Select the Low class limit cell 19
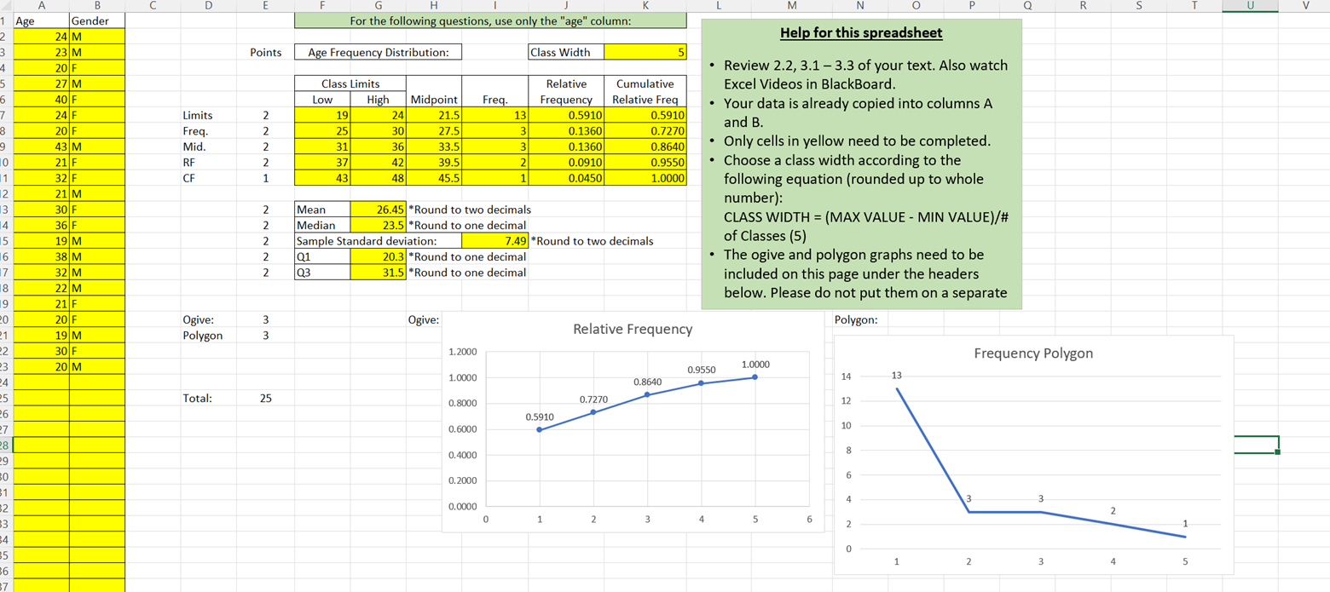1330x592 pixels. coord(322,115)
